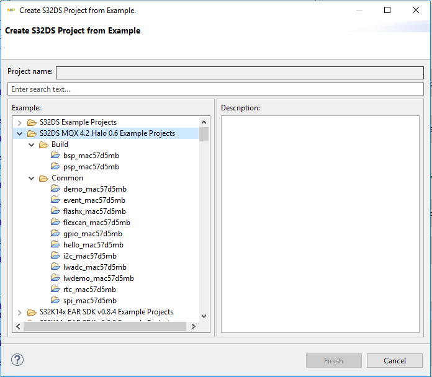Image resolution: width=432 pixels, height=377 pixels.
Task: Click the i2c_mac57d5mb project icon
Action: (x=55, y=255)
